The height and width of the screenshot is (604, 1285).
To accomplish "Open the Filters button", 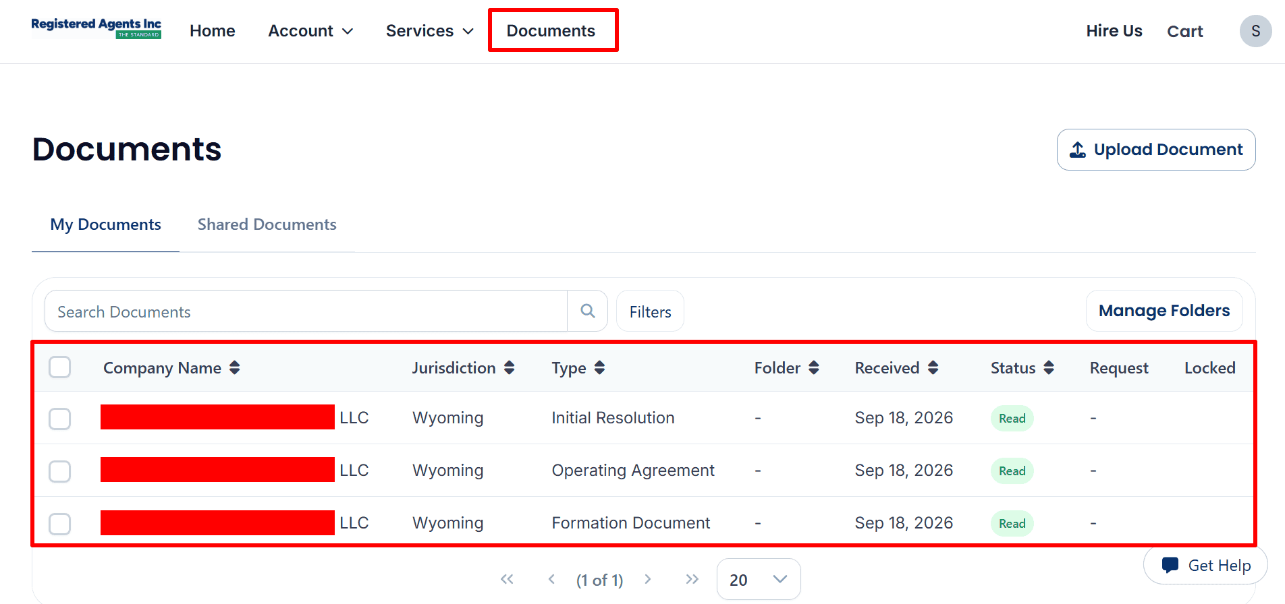I will (650, 311).
